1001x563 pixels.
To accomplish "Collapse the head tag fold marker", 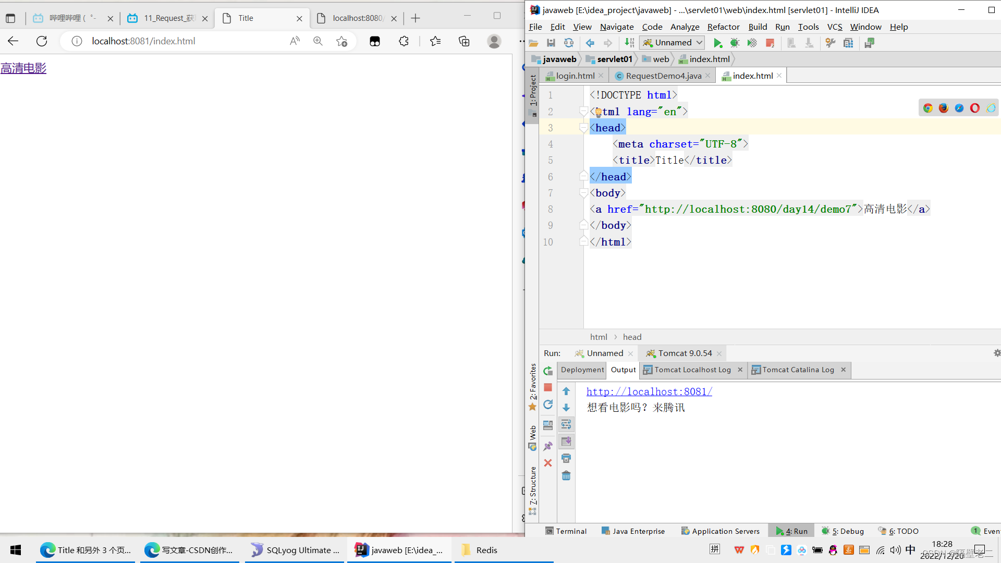I will coord(583,128).
